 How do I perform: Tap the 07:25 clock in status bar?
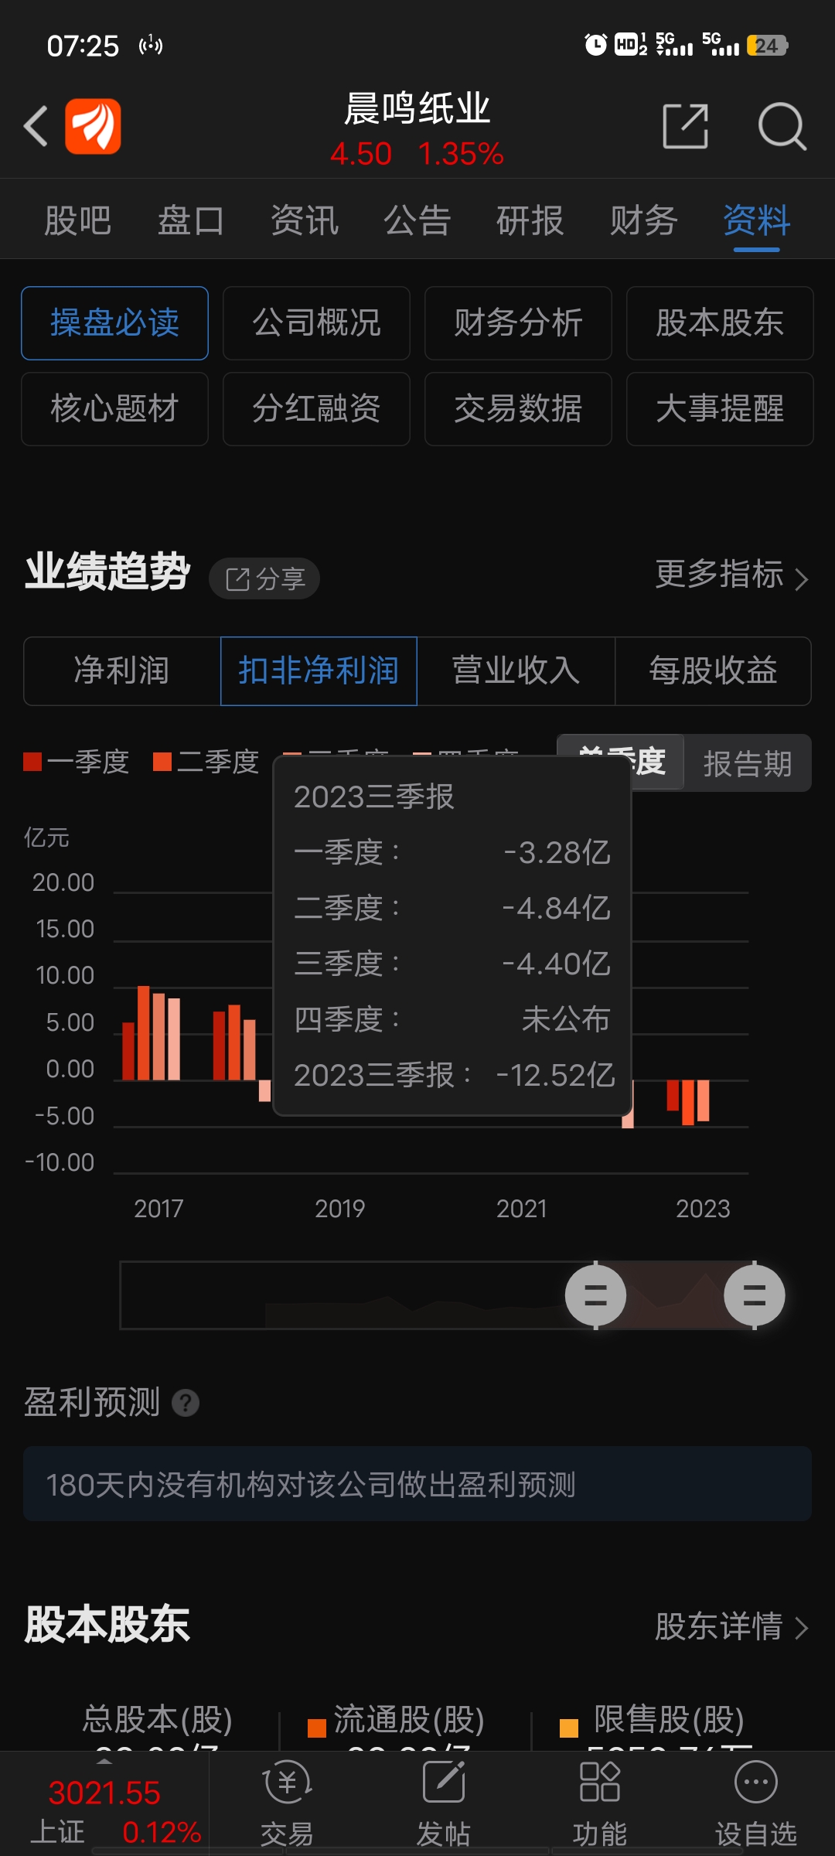point(83,46)
